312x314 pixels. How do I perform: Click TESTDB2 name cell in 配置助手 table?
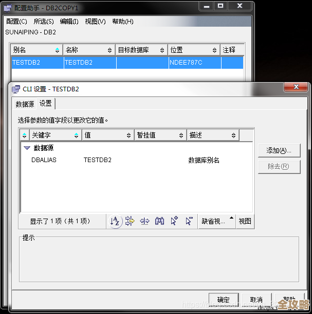click(x=90, y=63)
